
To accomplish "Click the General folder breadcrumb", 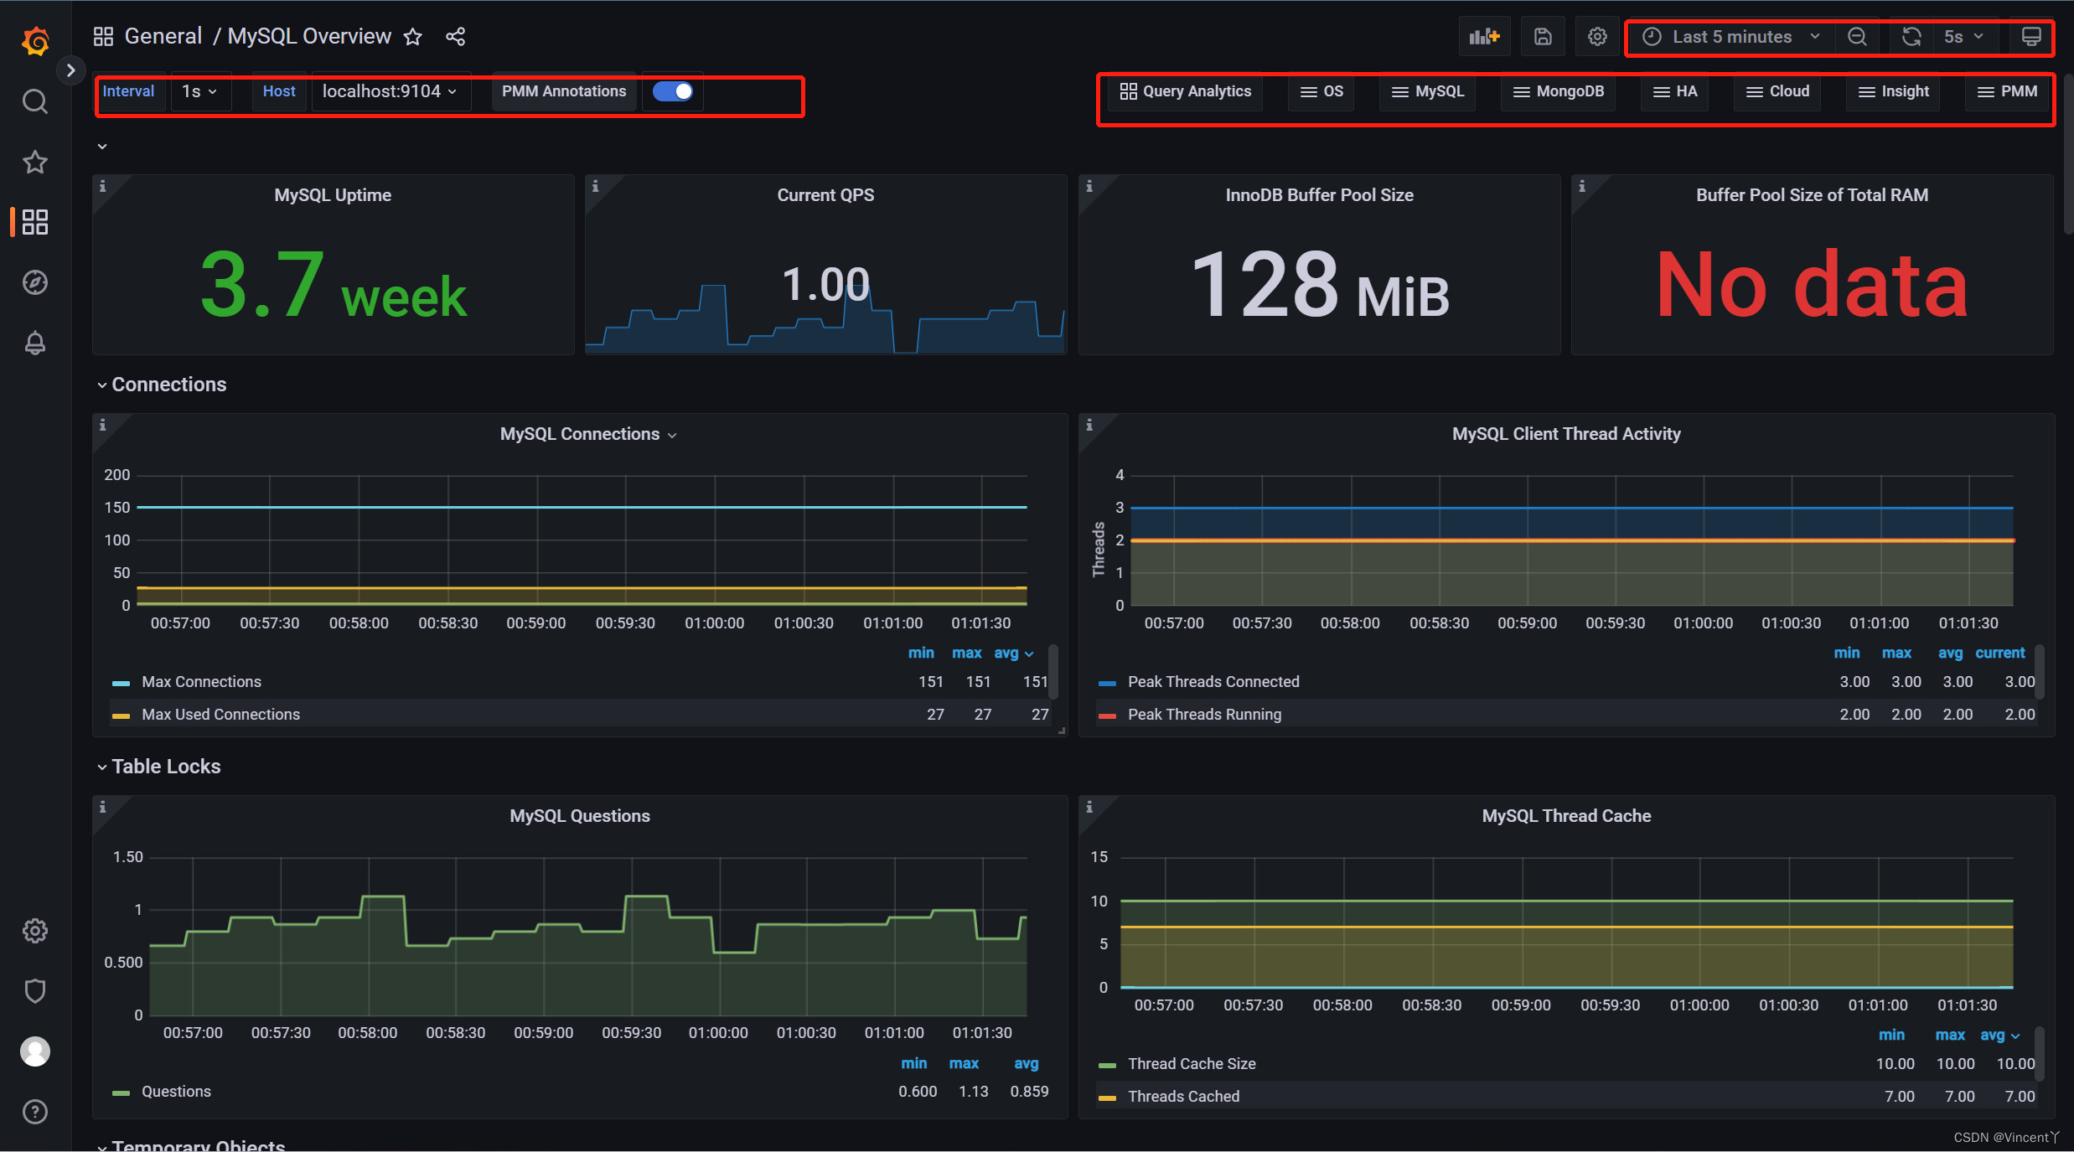I will (x=163, y=37).
